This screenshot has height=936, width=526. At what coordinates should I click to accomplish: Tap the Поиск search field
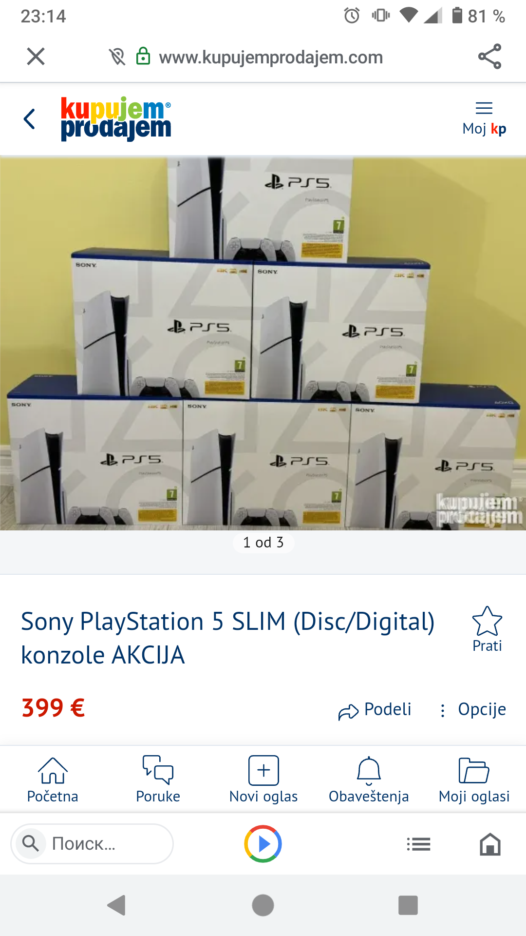pos(92,843)
